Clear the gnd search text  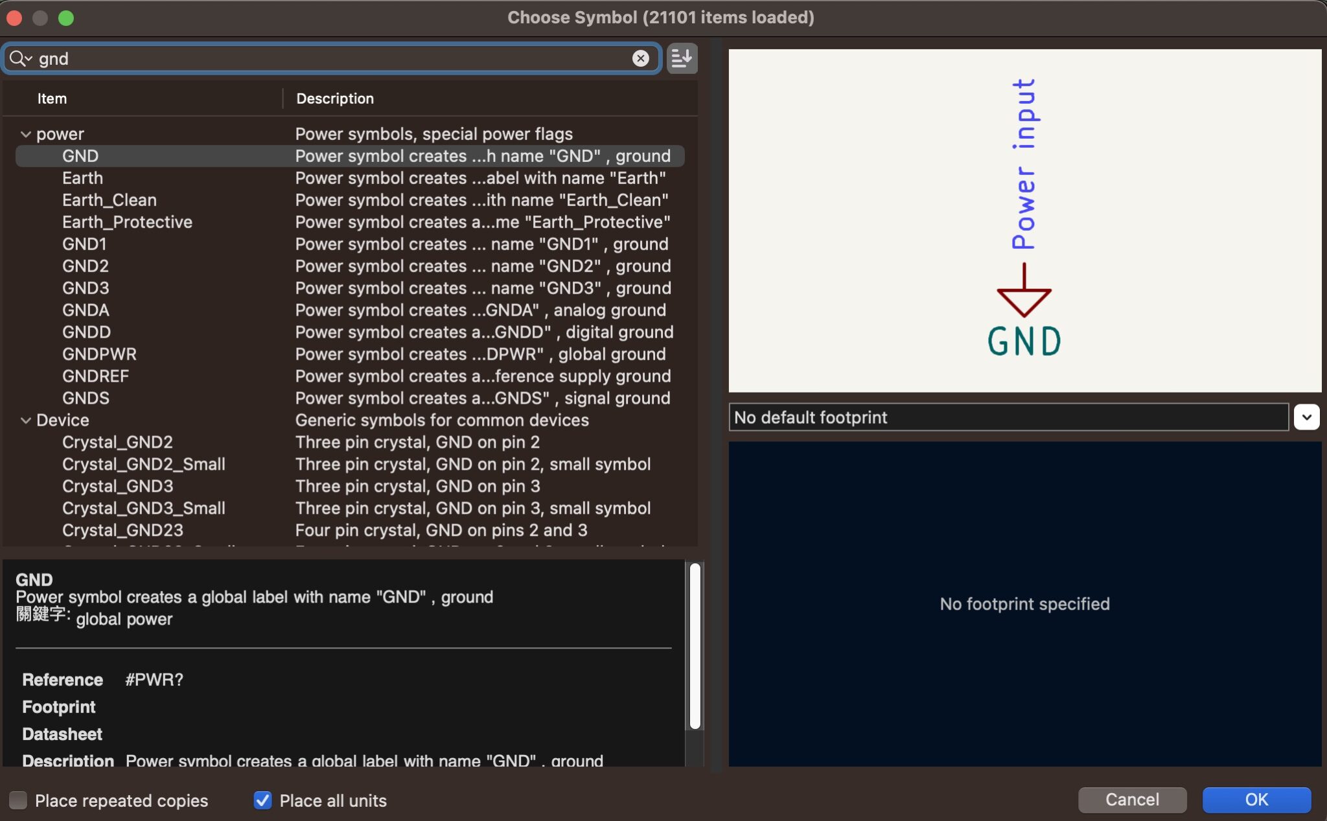pyautogui.click(x=640, y=58)
